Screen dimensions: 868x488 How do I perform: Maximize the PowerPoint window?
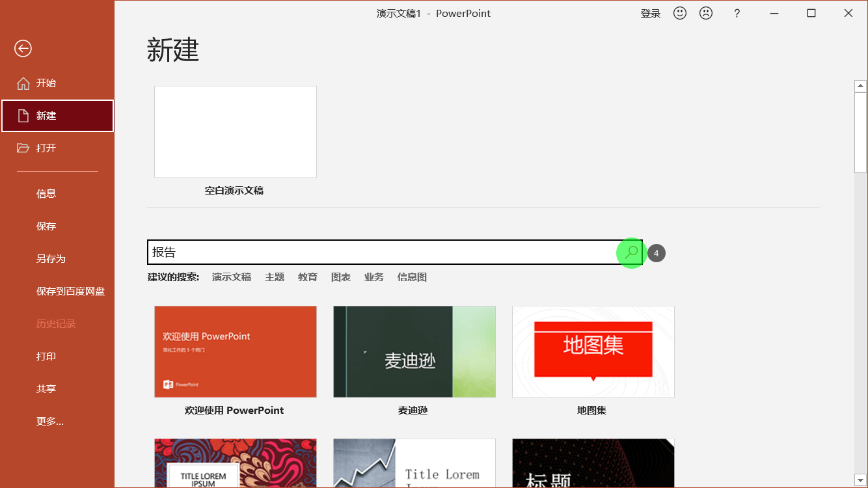(811, 13)
